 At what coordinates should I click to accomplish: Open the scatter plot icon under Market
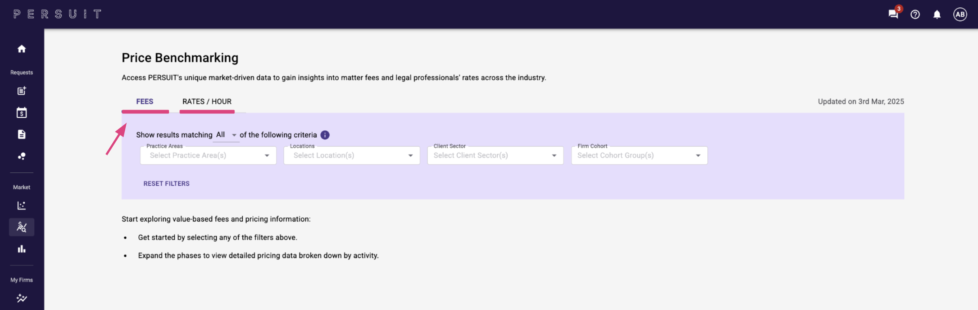click(22, 206)
